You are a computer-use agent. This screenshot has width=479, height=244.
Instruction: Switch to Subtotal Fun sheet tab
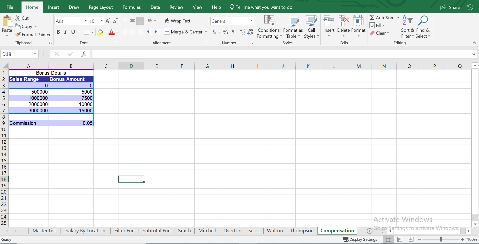[x=157, y=231]
